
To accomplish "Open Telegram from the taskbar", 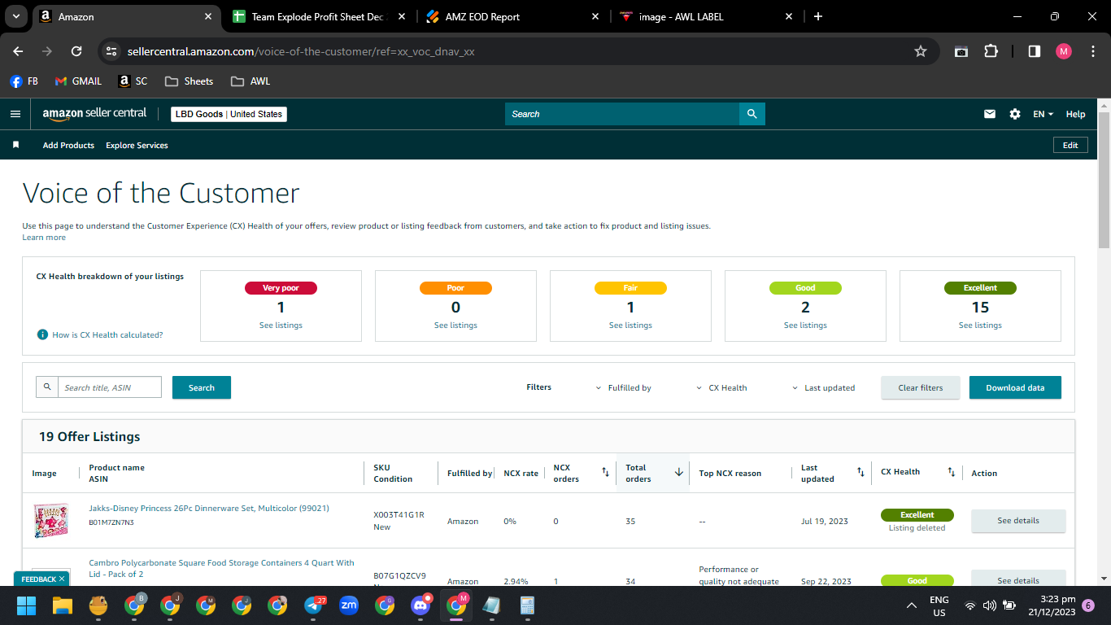I will [314, 605].
